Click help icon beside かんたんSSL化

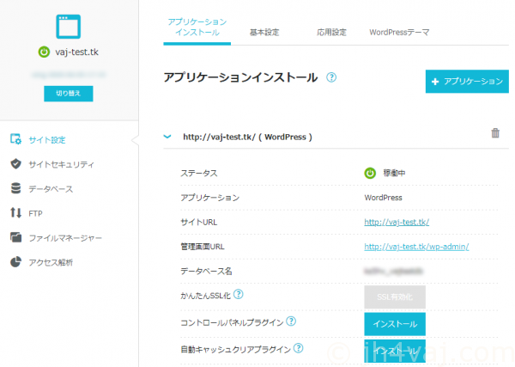pyautogui.click(x=239, y=295)
